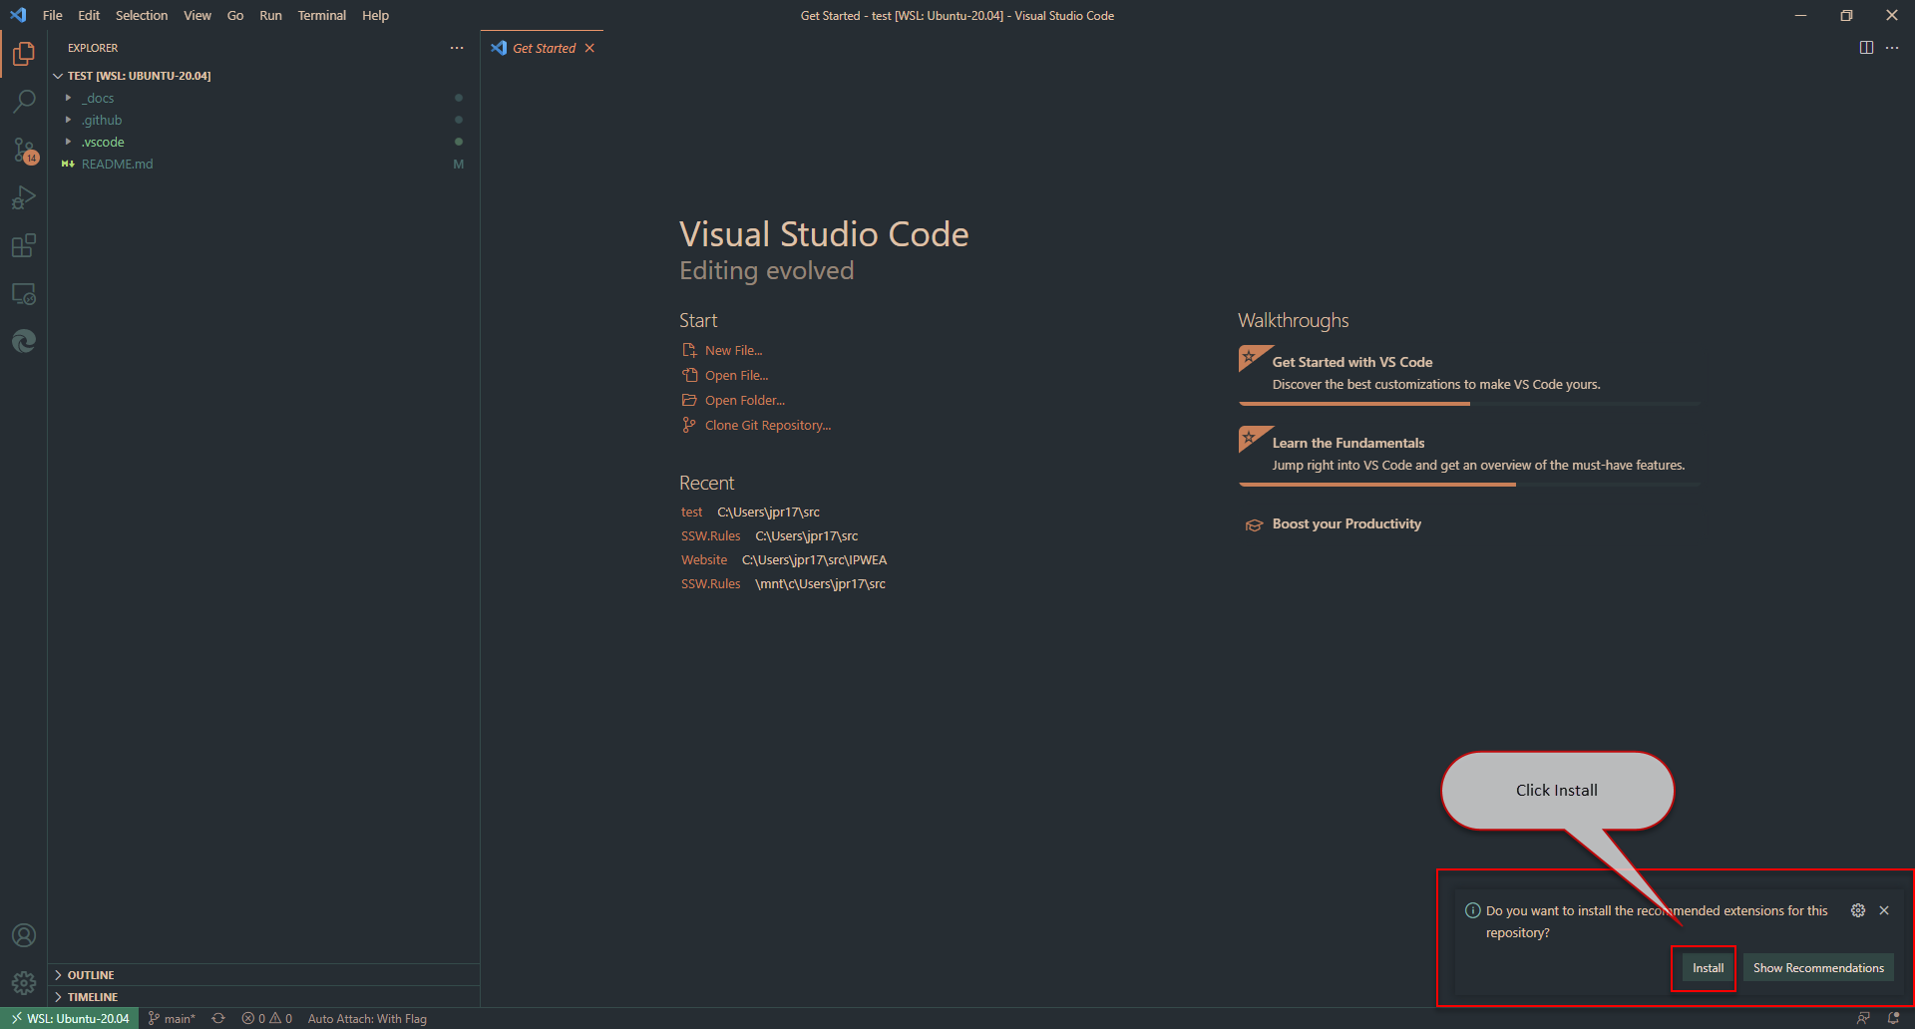Click the Open Folder... link
Screen dimensions: 1915x1029
745,400
